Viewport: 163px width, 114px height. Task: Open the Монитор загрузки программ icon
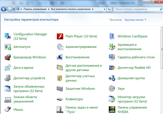click(x=112, y=99)
